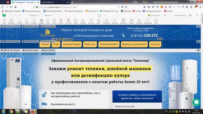Move the menu-buttons section down with arrow
Image resolution: width=203 pixels, height=114 pixels.
pos(11,41)
